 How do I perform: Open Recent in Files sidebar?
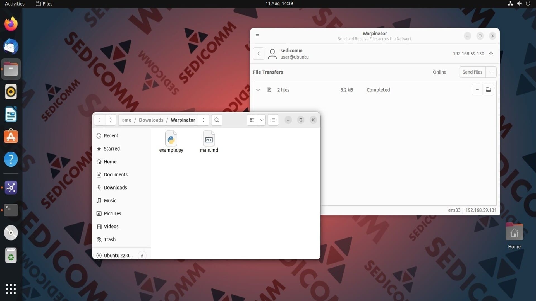[122, 136]
